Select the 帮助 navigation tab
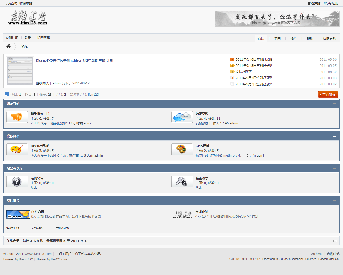Screen dimensions: 343x275 [x=310, y=39]
